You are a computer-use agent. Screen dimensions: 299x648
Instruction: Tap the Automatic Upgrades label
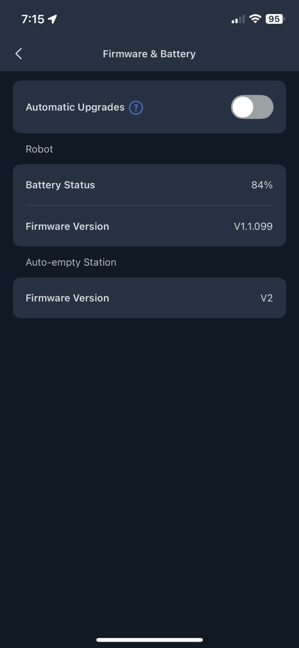point(75,107)
